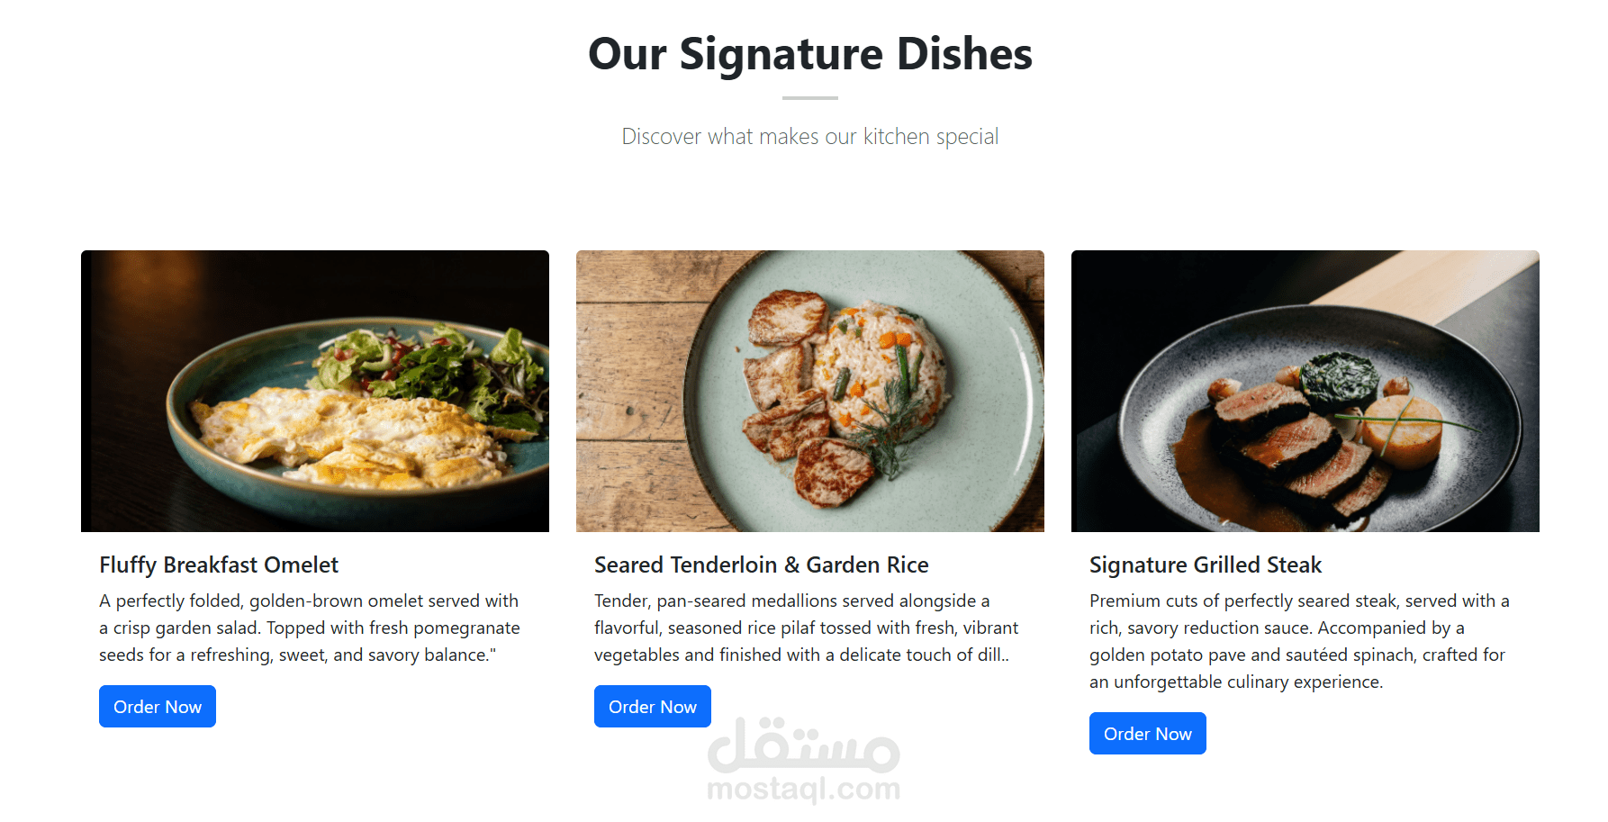This screenshot has width=1608, height=822.
Task: Click the tenderloin and rice description text
Action: 807,628
